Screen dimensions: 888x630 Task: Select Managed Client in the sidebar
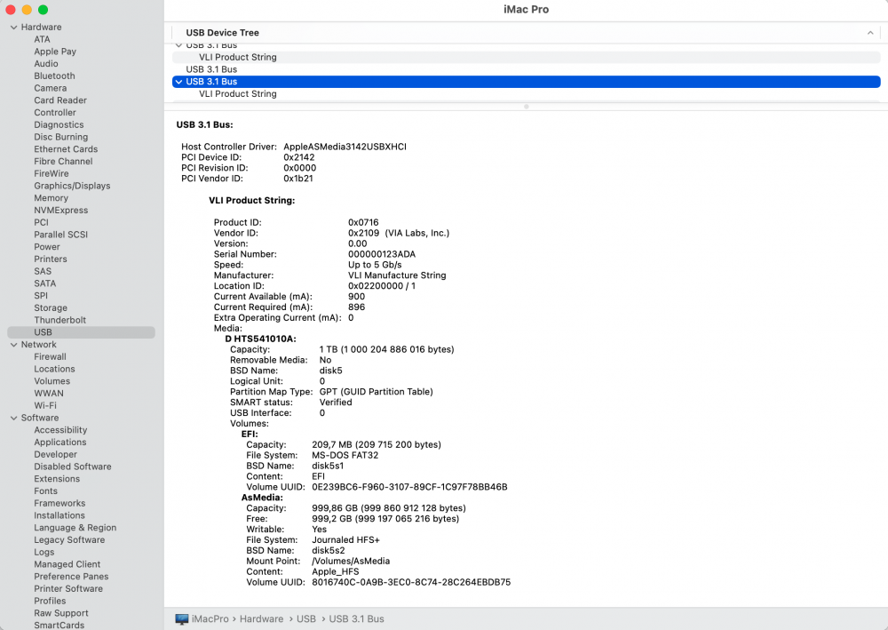(67, 564)
